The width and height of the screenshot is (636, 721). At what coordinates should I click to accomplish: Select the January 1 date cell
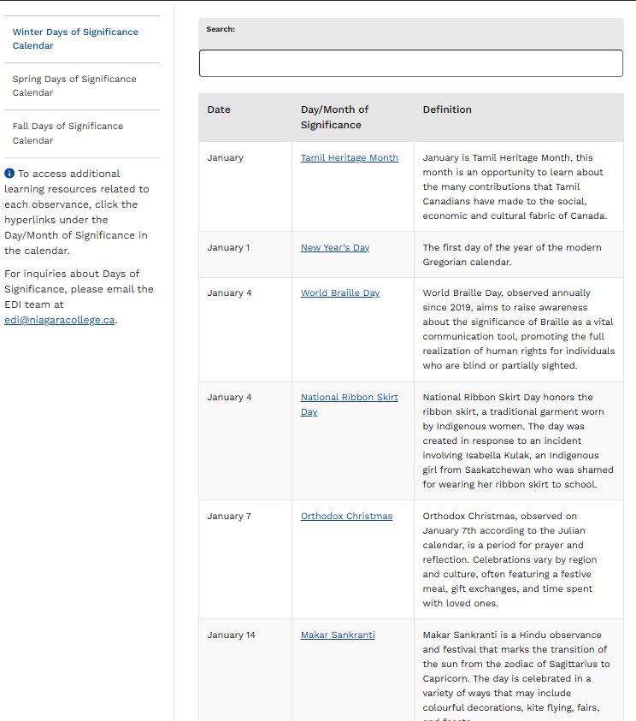coord(228,248)
